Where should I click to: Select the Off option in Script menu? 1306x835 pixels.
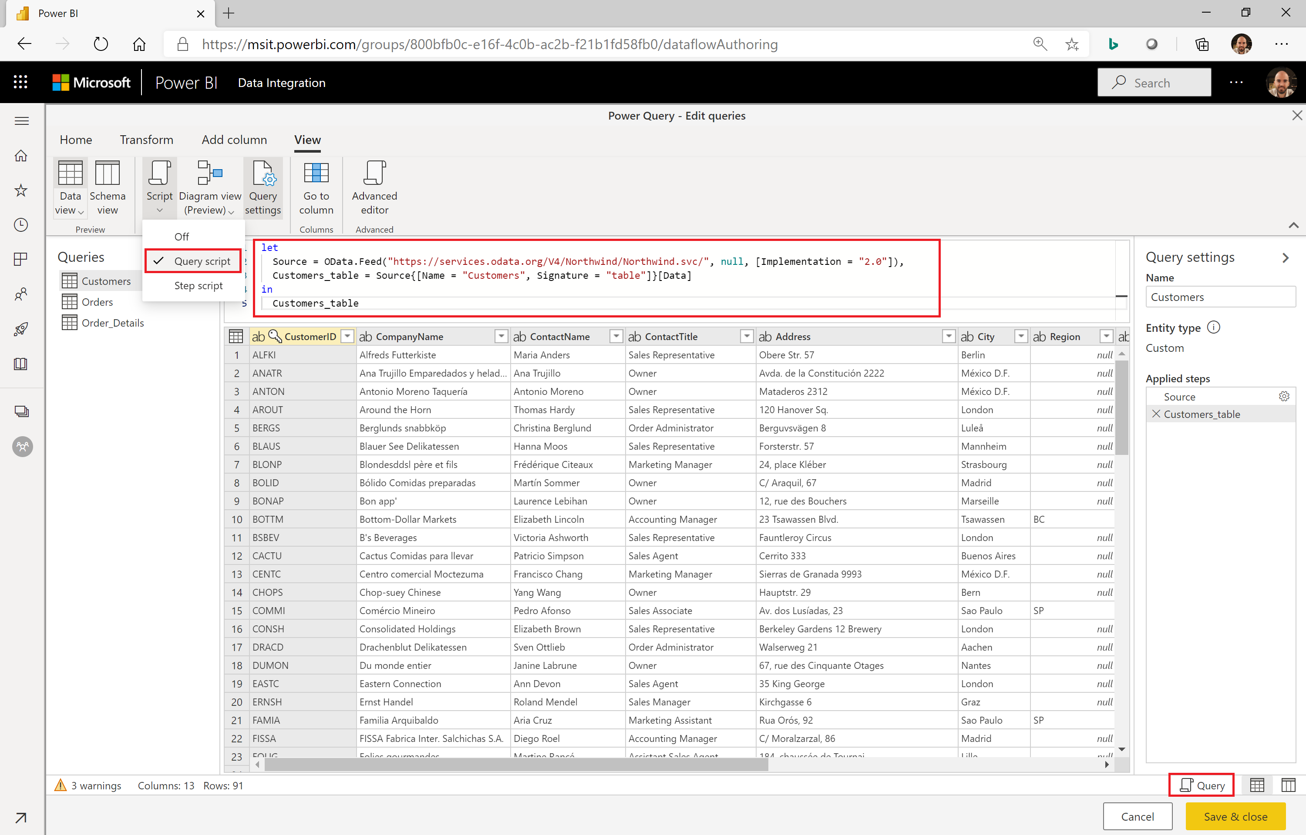[x=182, y=237]
